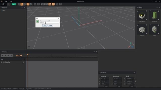This screenshot has height=90, width=161.
Task: Pop out the Library panel
Action: [x=159, y=7]
